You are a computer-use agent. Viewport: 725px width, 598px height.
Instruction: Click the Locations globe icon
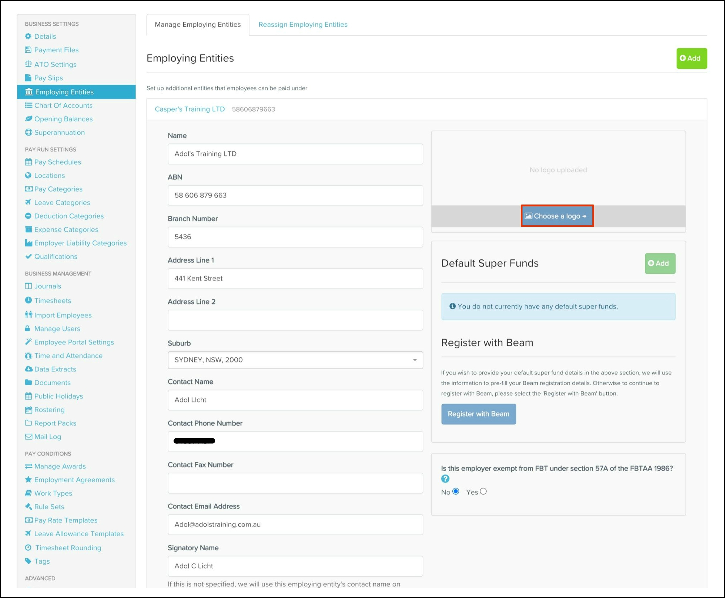point(28,175)
